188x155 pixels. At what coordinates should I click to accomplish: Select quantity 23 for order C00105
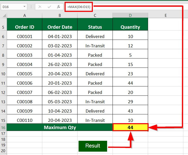130,72
